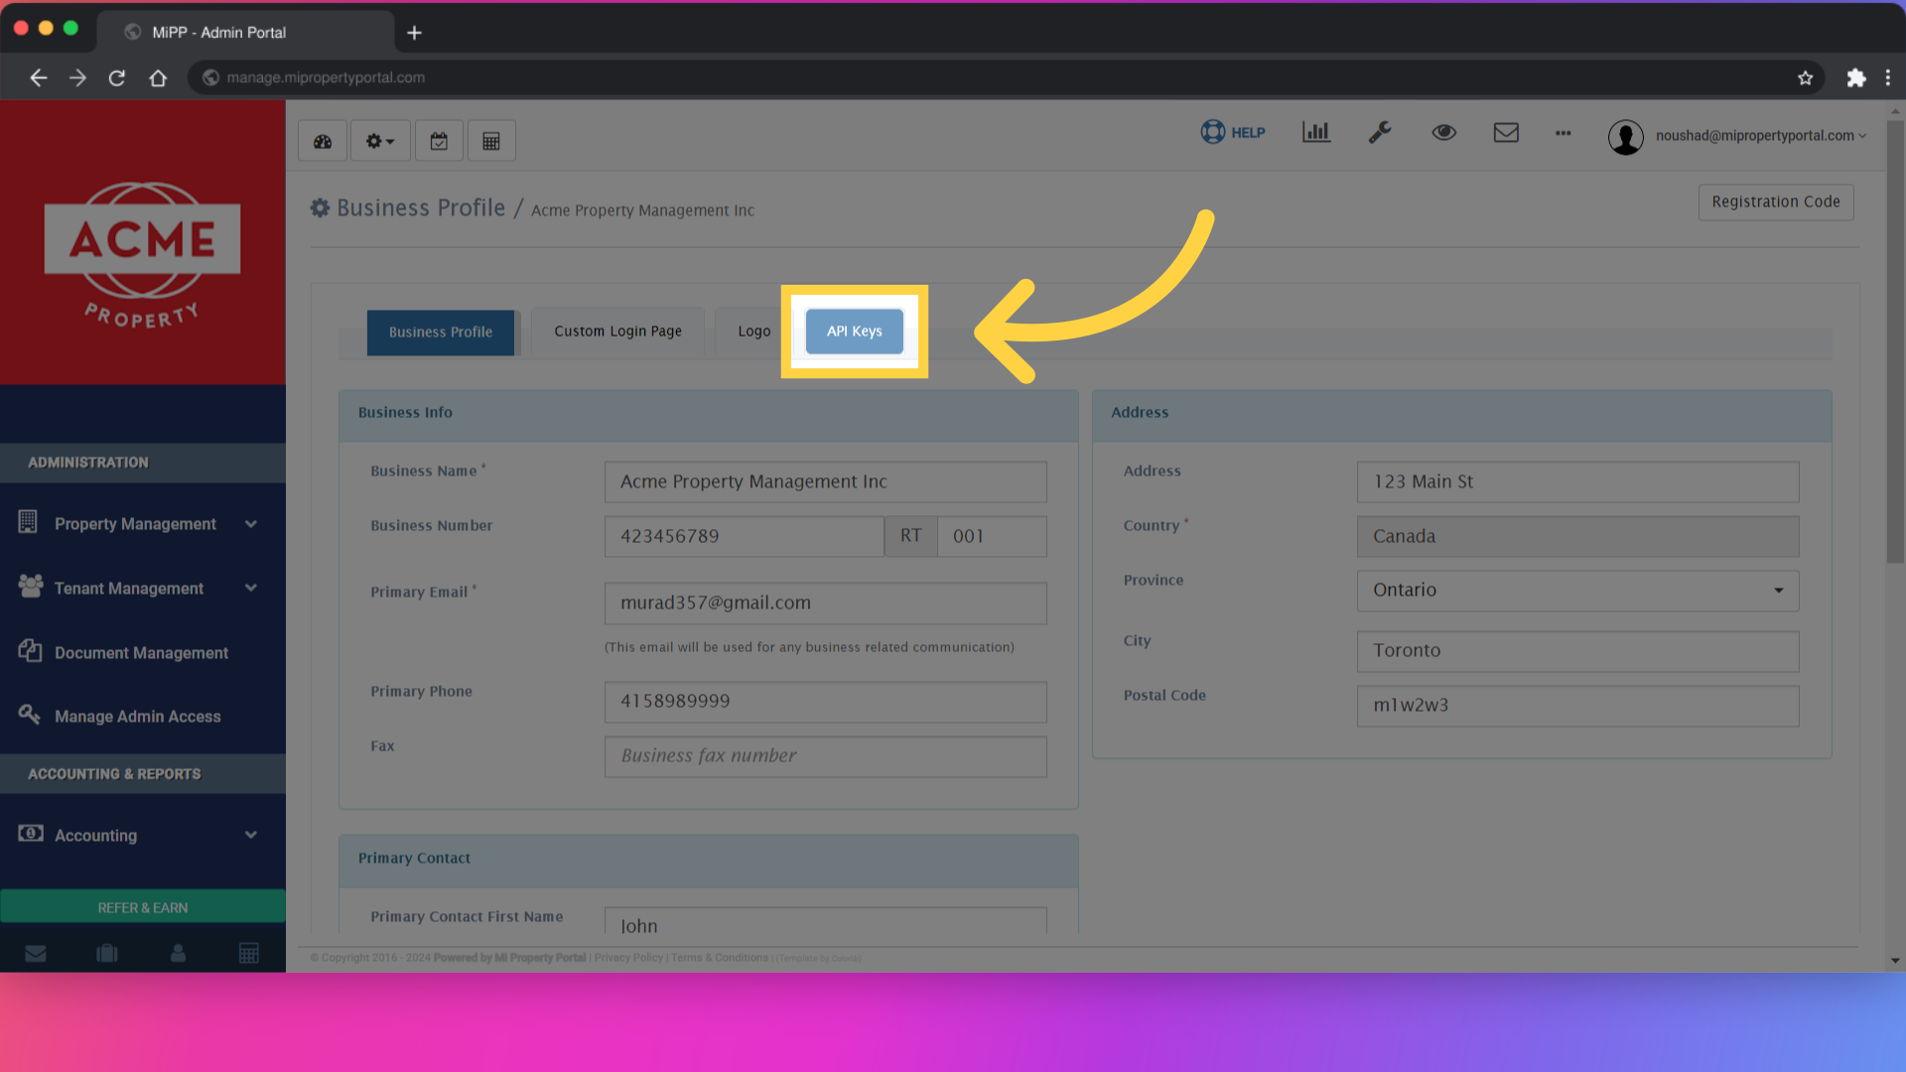Image resolution: width=1906 pixels, height=1072 pixels.
Task: Open the dashboard speedometer icon
Action: tap(322, 140)
